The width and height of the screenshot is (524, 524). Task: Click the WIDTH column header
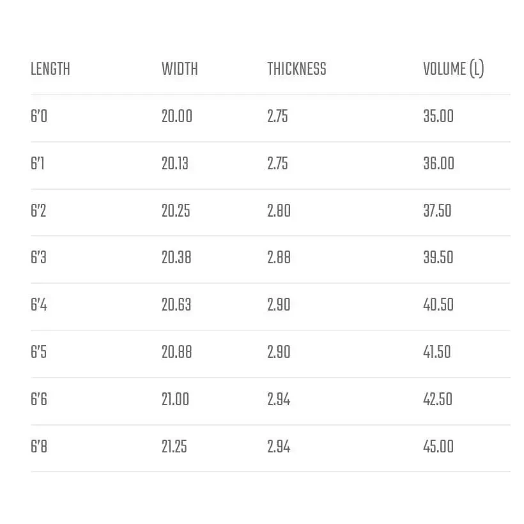point(180,69)
